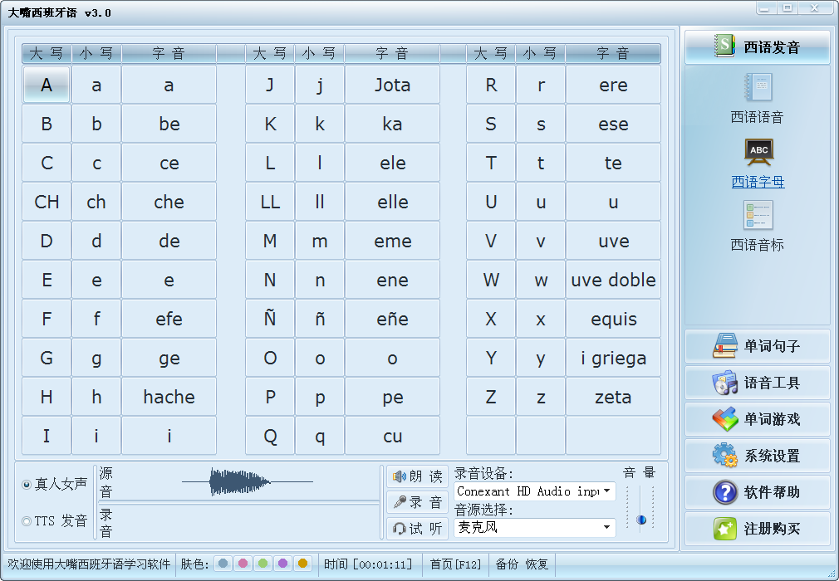Open the 软件帮助 section

click(758, 491)
